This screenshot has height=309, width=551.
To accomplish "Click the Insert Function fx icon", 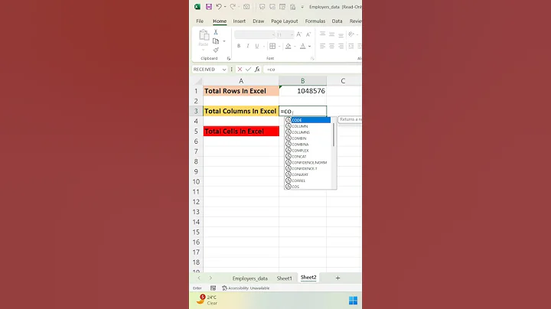I will pyautogui.click(x=257, y=70).
